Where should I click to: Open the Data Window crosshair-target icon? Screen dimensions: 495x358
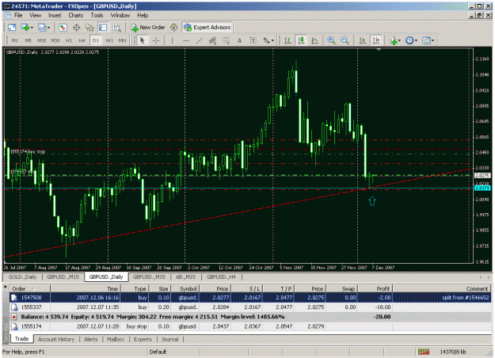point(76,28)
